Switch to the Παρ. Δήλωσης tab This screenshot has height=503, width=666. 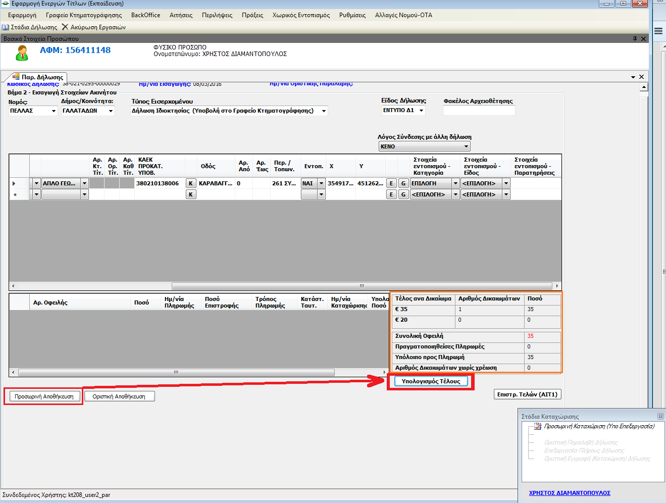[x=38, y=77]
